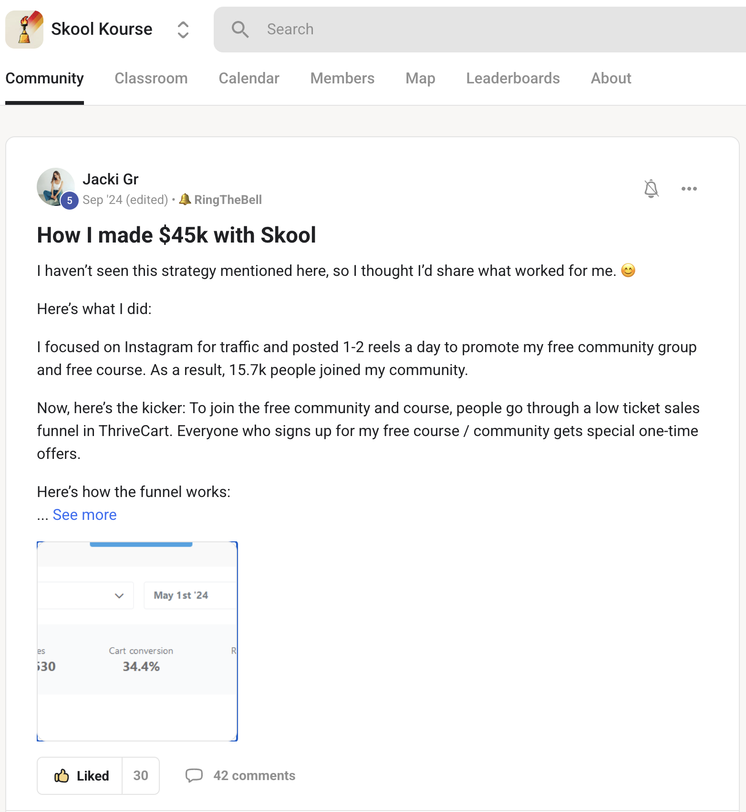Expand post with See more
This screenshot has height=812, width=746.
coord(84,515)
